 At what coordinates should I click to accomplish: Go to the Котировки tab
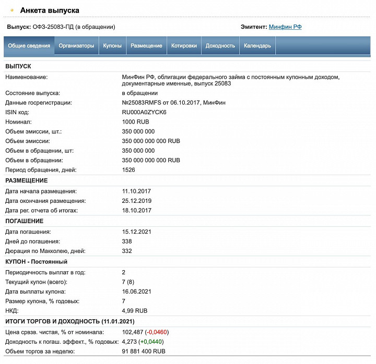(184, 46)
